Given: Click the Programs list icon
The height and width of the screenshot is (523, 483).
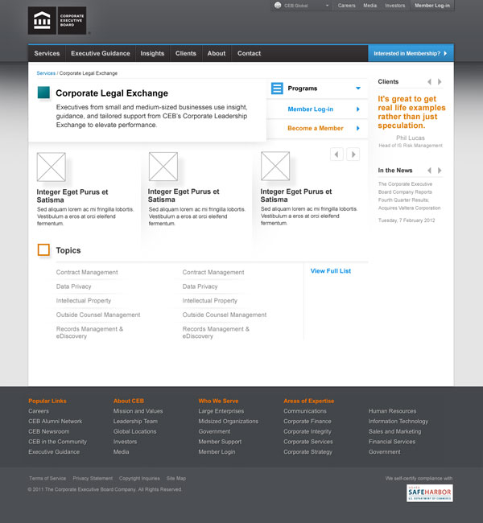Looking at the screenshot, I should pos(277,89).
